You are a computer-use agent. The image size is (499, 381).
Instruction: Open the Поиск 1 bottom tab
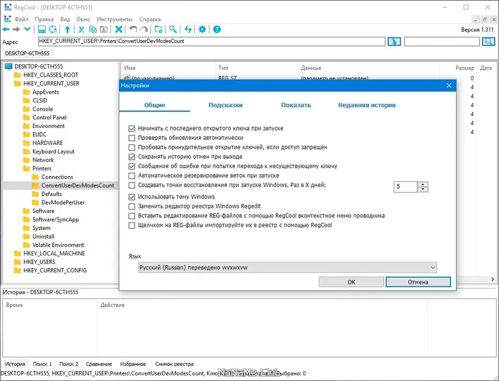(42, 364)
